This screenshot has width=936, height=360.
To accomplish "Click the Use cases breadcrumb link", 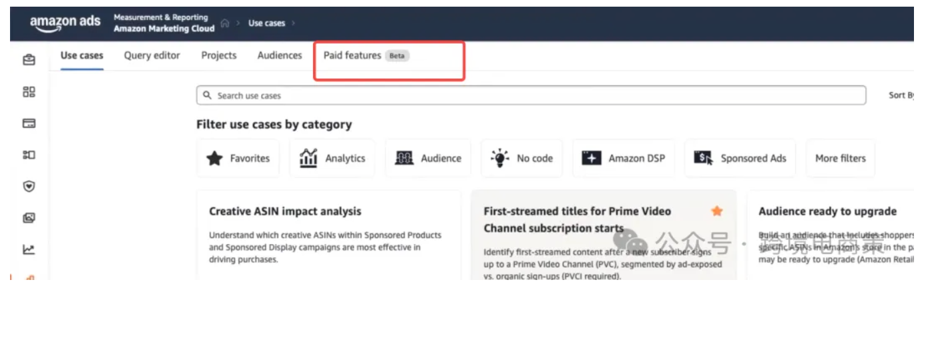I will point(266,23).
